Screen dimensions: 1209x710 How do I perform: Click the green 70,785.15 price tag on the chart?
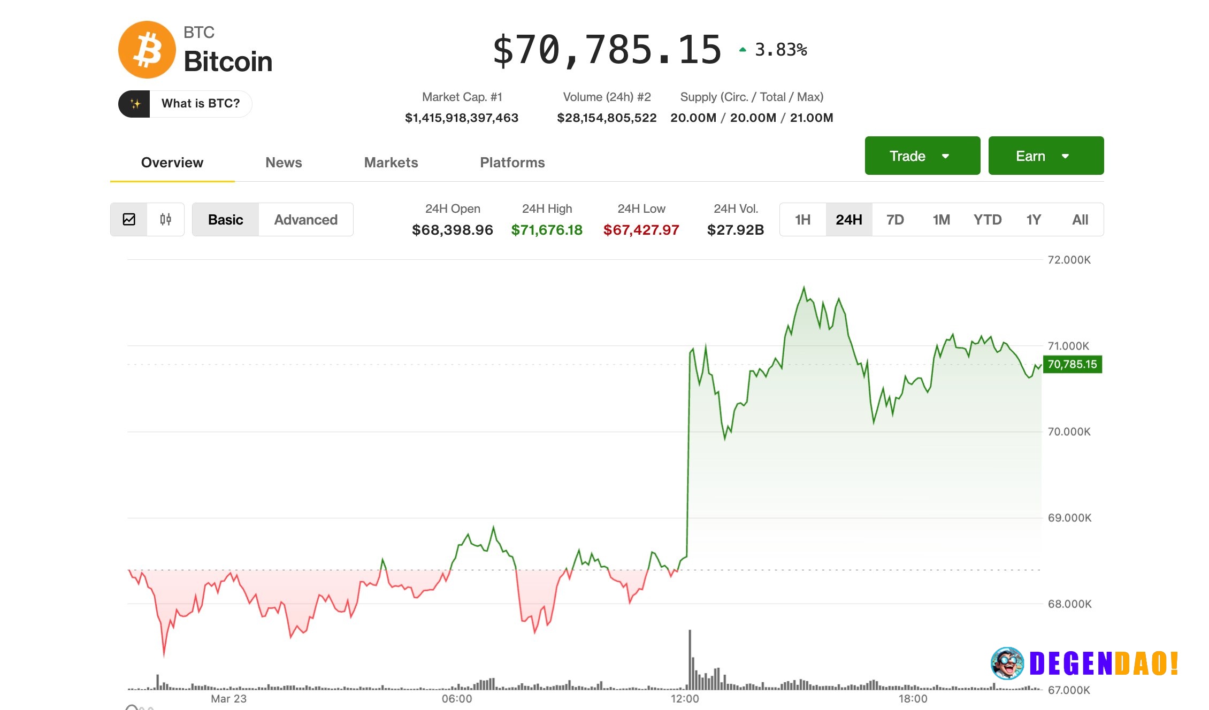tap(1072, 364)
